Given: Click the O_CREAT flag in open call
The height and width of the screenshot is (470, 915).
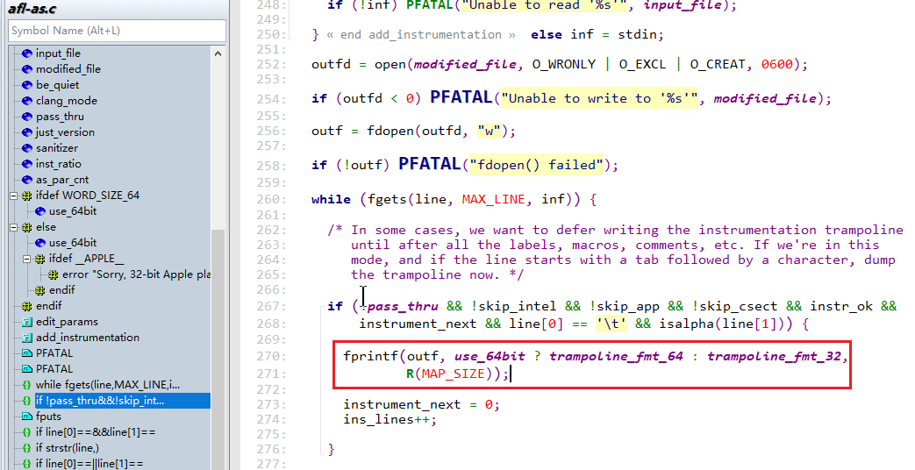Looking at the screenshot, I should point(718,64).
